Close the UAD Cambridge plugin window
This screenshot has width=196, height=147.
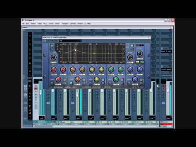pos(149,38)
